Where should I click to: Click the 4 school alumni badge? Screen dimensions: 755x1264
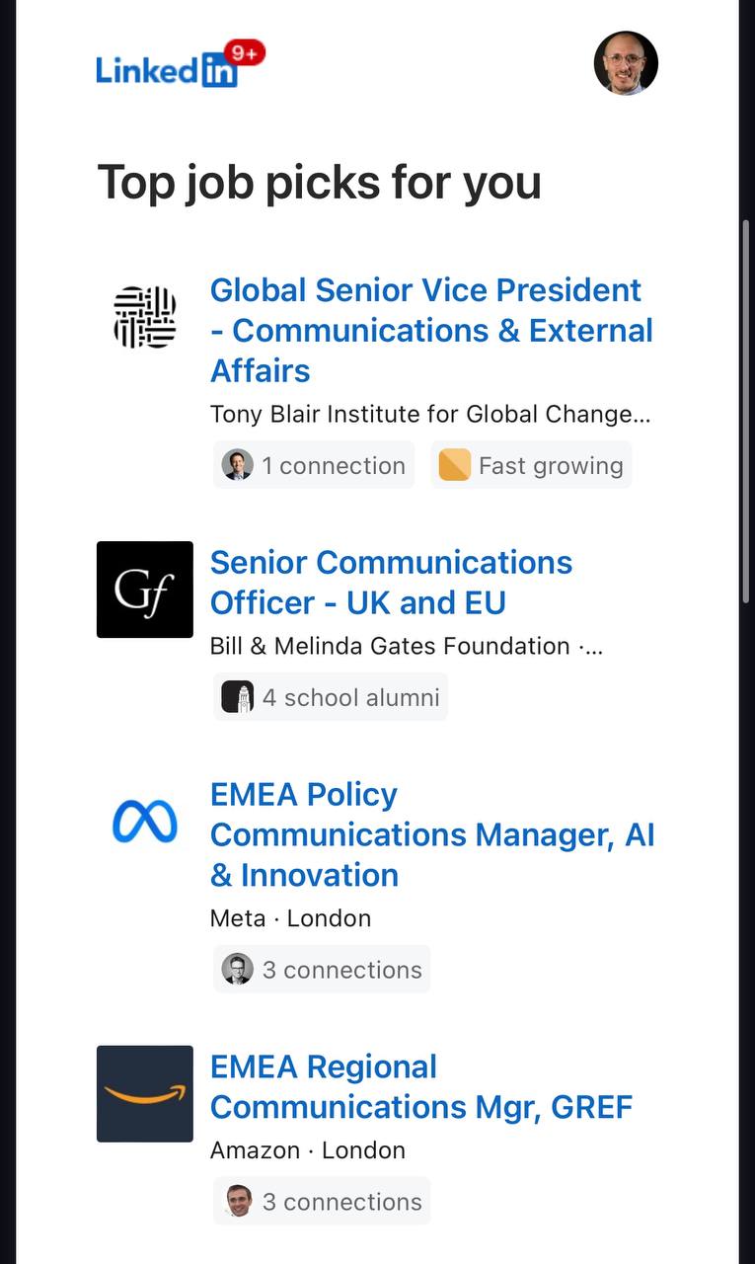pyautogui.click(x=331, y=697)
